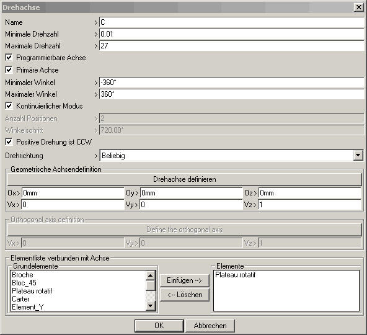367x335 pixels.
Task: Confirm the dialog with OK
Action: (x=159, y=326)
